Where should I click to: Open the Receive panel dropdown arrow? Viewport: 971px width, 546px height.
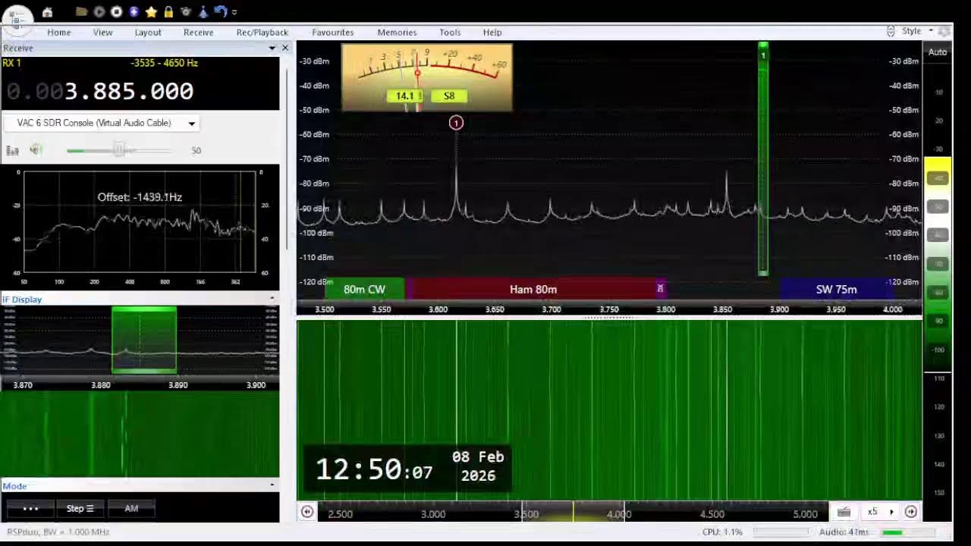pyautogui.click(x=272, y=48)
